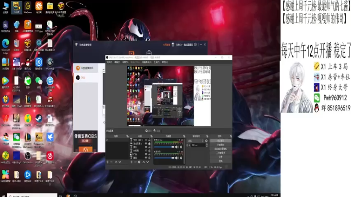This screenshot has height=197, width=351.
Task: Open the 腾讯QQ penguin desktop icon
Action: 28,63
